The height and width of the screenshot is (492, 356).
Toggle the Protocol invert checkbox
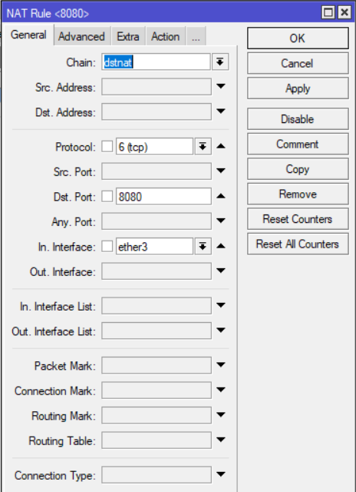107,146
